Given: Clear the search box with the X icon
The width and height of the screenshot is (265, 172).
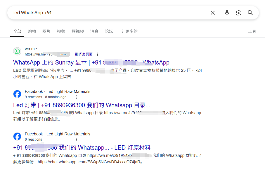Looking at the screenshot, I should pyautogui.click(x=213, y=13).
